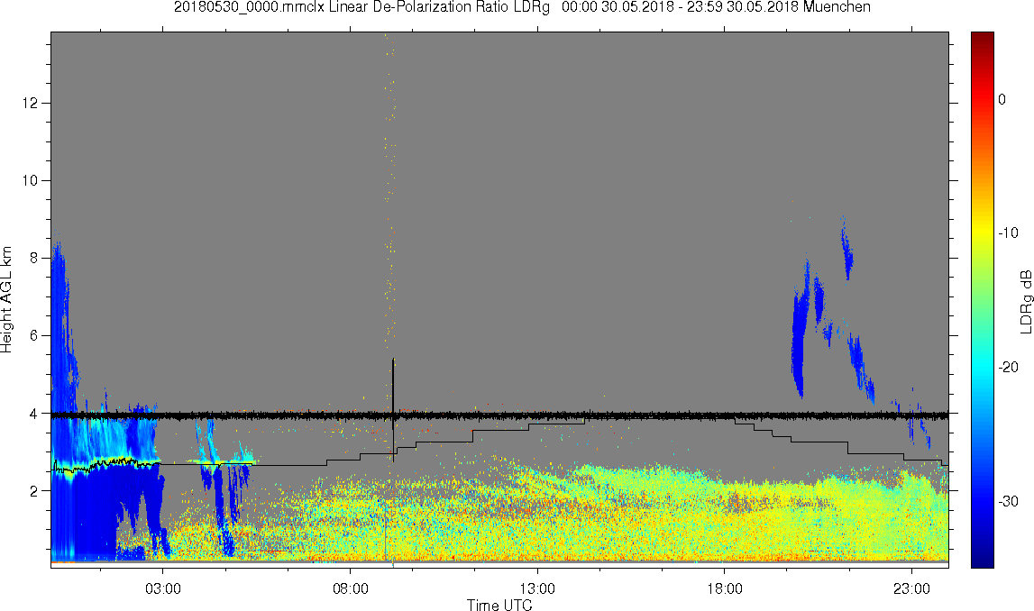Viewport: 1034px width, 611px height.
Task: Click the plot title text at top
Action: [522, 7]
